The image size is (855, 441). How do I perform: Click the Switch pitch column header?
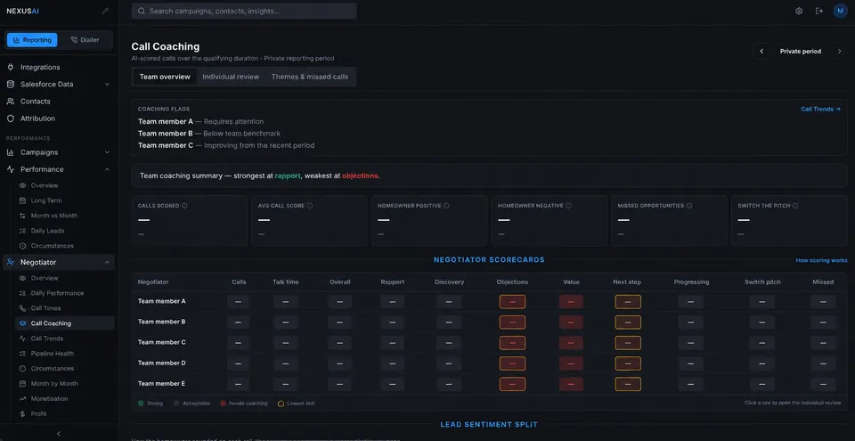(x=762, y=282)
